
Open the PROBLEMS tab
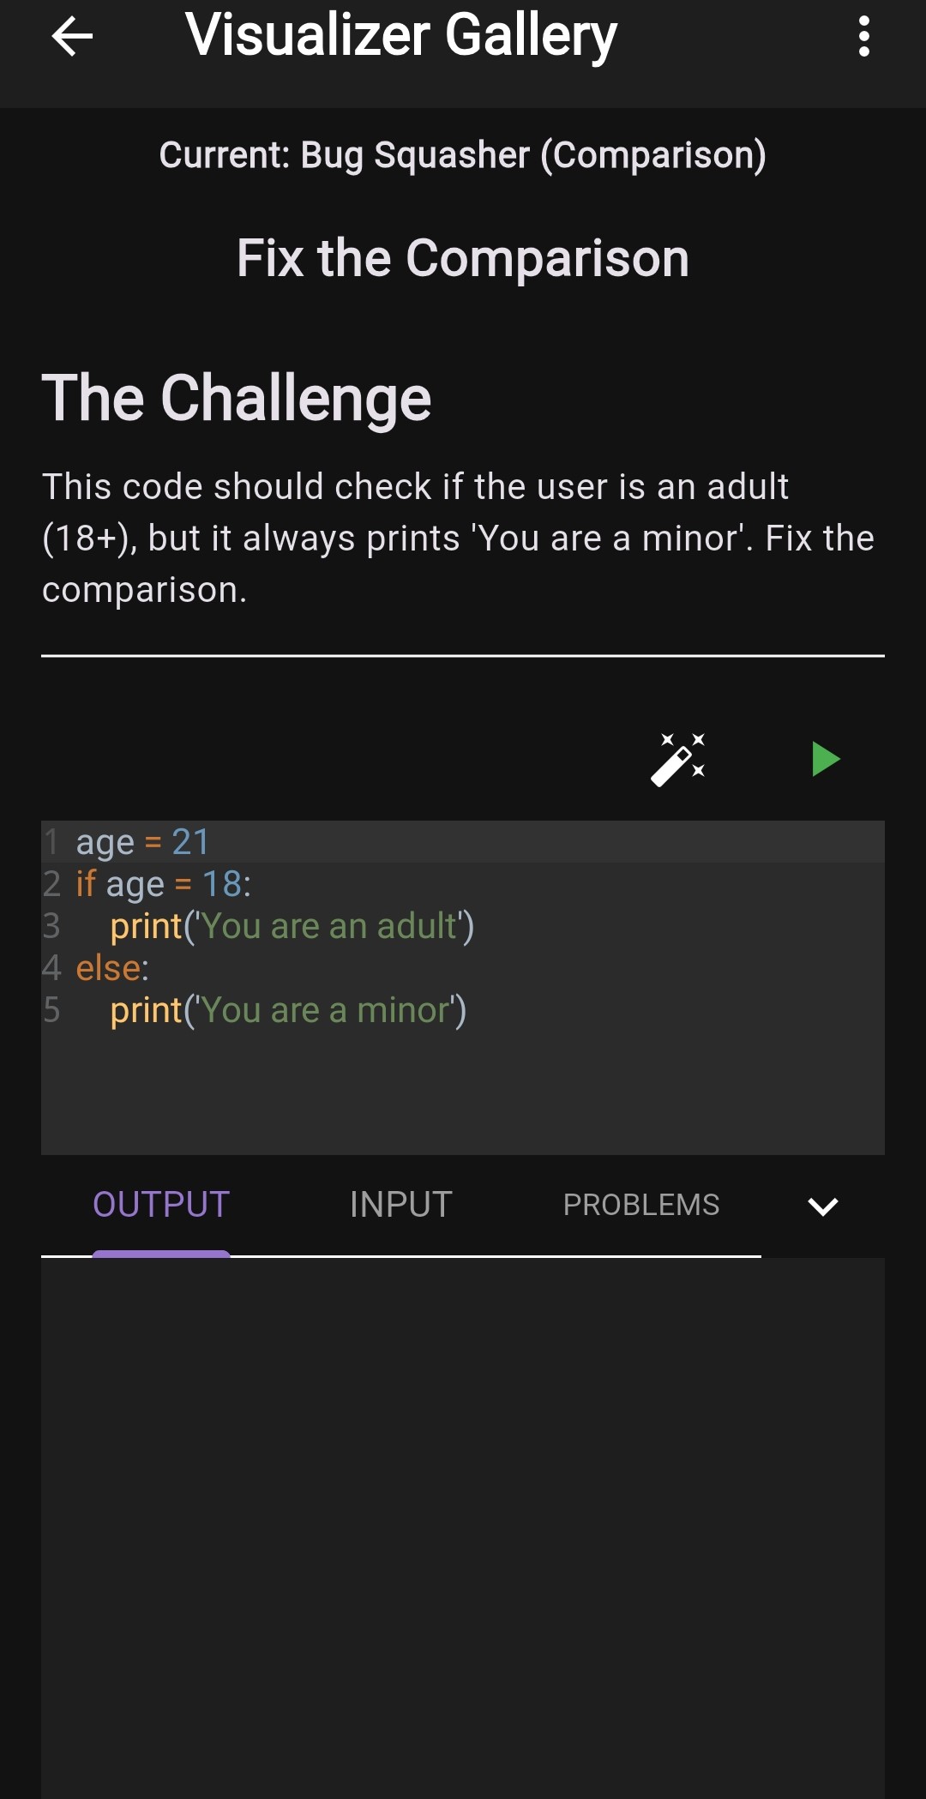640,1205
